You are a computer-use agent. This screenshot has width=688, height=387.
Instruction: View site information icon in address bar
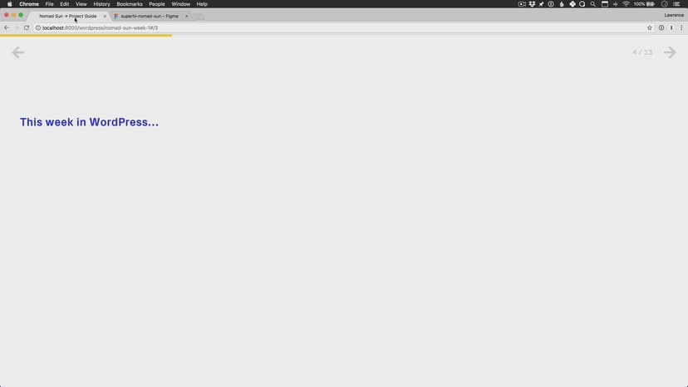(x=37, y=27)
